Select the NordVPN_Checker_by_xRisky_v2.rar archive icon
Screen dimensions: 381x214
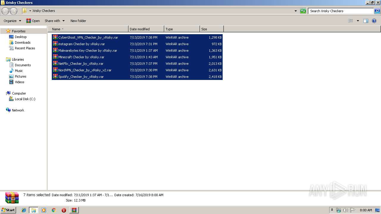point(55,70)
